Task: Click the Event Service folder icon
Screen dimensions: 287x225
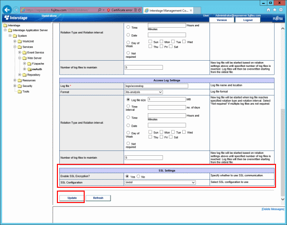Action: click(24, 53)
